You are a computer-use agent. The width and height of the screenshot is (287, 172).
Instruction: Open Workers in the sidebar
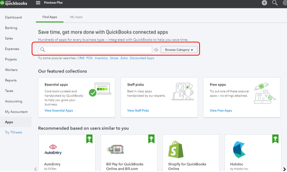coord(11,70)
